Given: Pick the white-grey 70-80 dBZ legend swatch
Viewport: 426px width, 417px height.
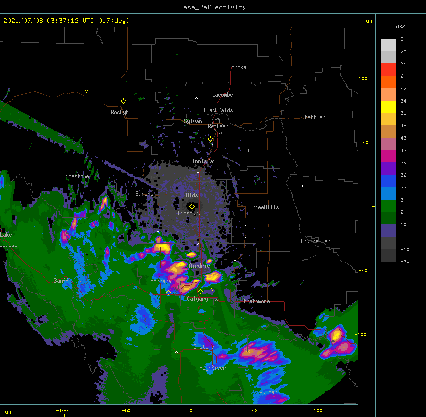Looking at the screenshot, I should tap(388, 45).
